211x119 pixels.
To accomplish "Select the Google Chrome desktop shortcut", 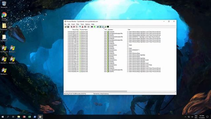I will click(x=4, y=16).
